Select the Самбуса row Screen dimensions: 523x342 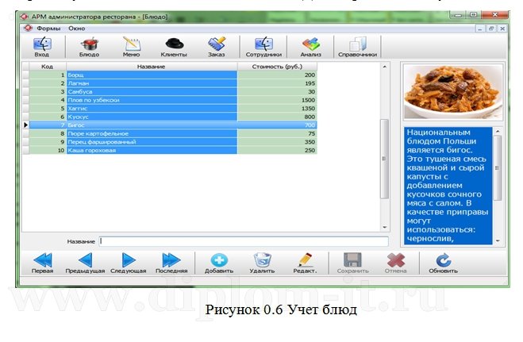173,92
